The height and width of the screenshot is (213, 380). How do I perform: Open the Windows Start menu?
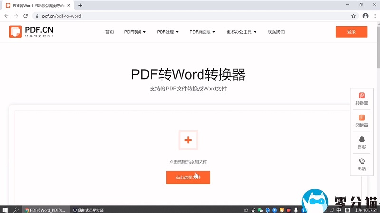5,209
